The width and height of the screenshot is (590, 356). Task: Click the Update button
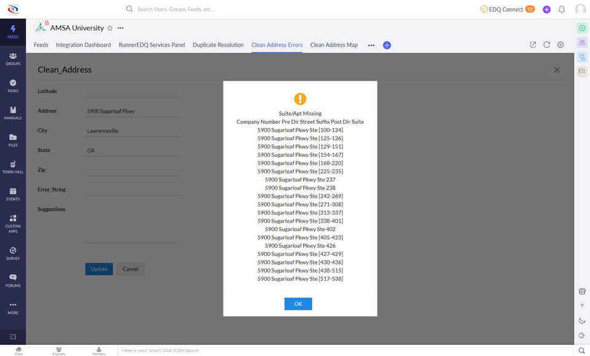(99, 269)
